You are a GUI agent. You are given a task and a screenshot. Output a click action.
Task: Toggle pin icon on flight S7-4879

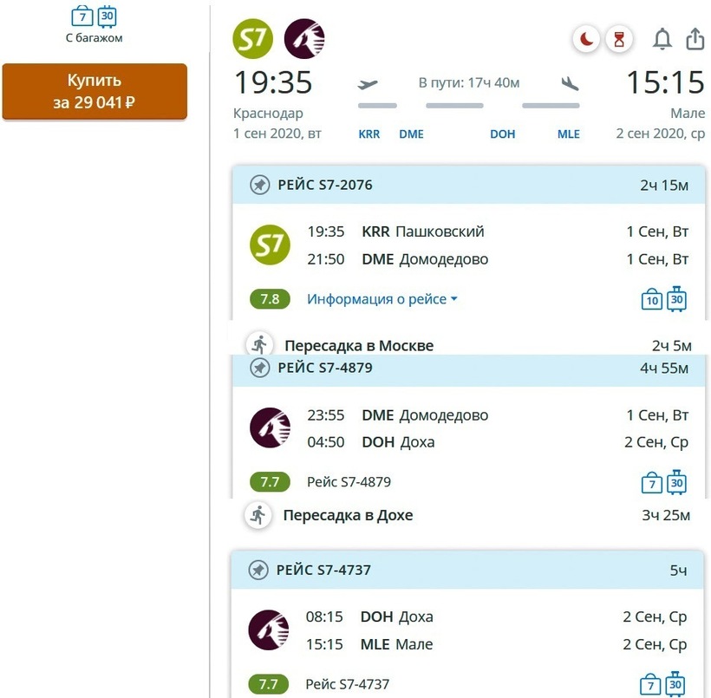(x=259, y=368)
